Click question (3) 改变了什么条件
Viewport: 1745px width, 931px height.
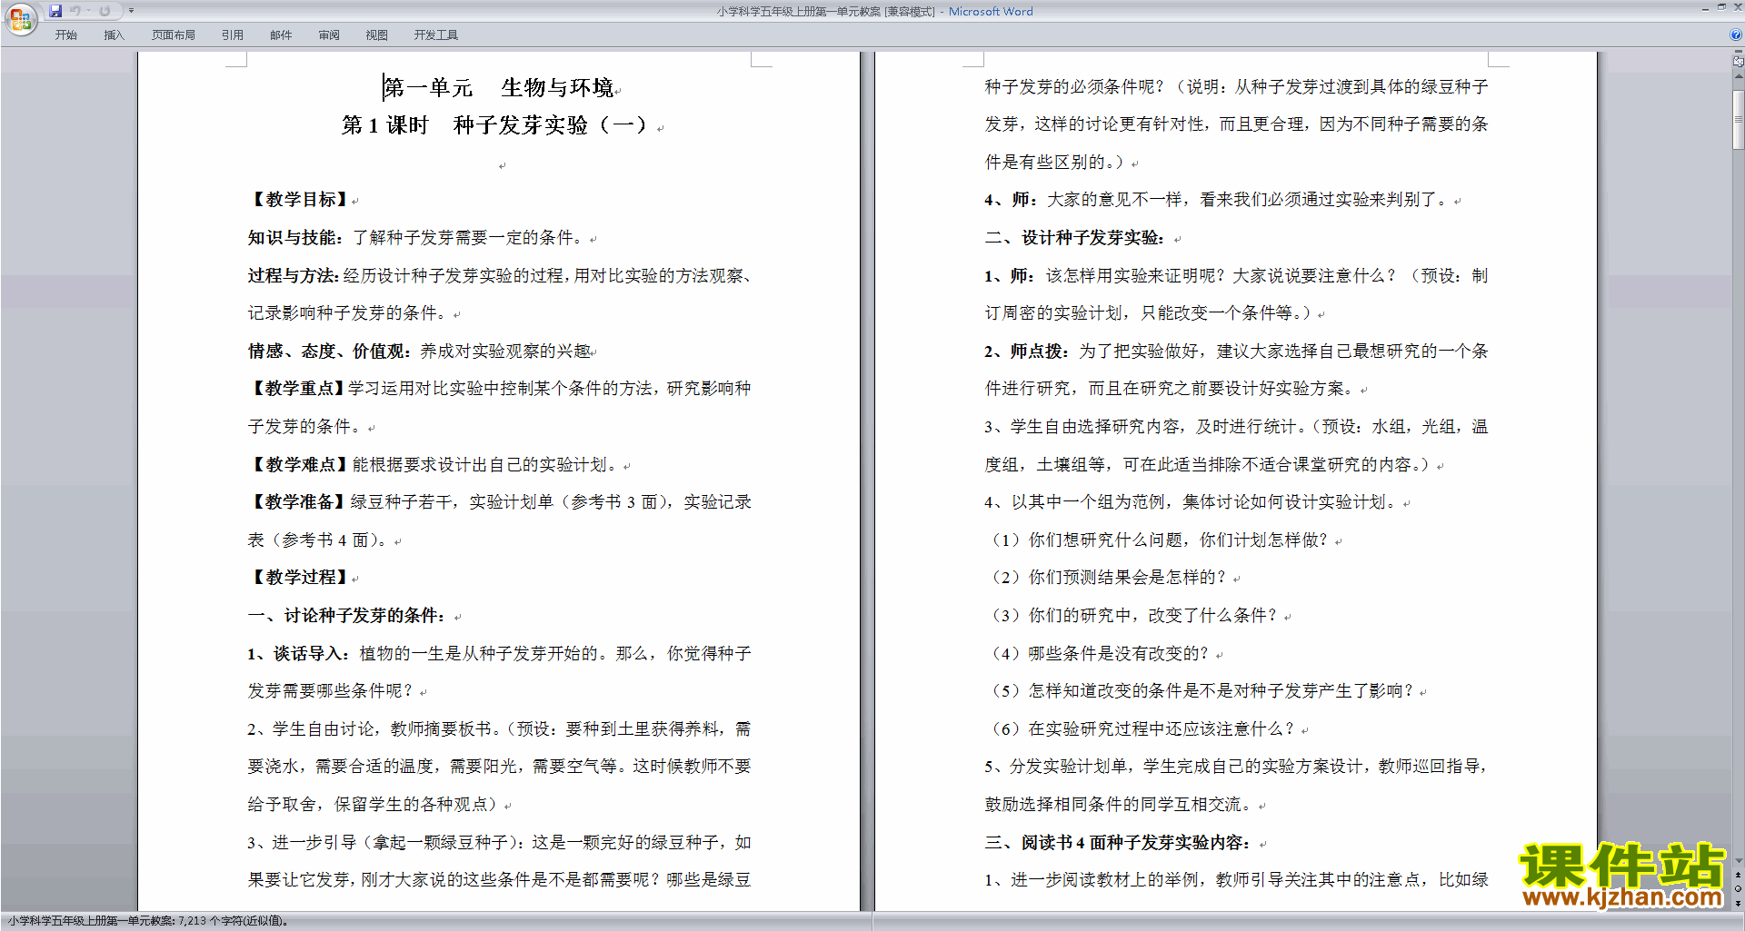coord(1132,616)
